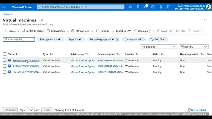Open the List view dropdown

[193, 47]
